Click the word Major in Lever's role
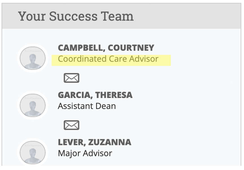 pyautogui.click(x=69, y=153)
